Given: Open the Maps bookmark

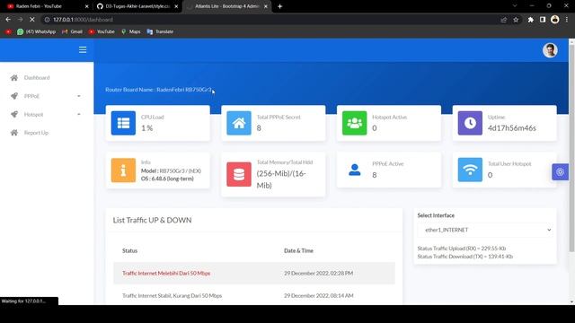Looking at the screenshot, I should pyautogui.click(x=131, y=32).
